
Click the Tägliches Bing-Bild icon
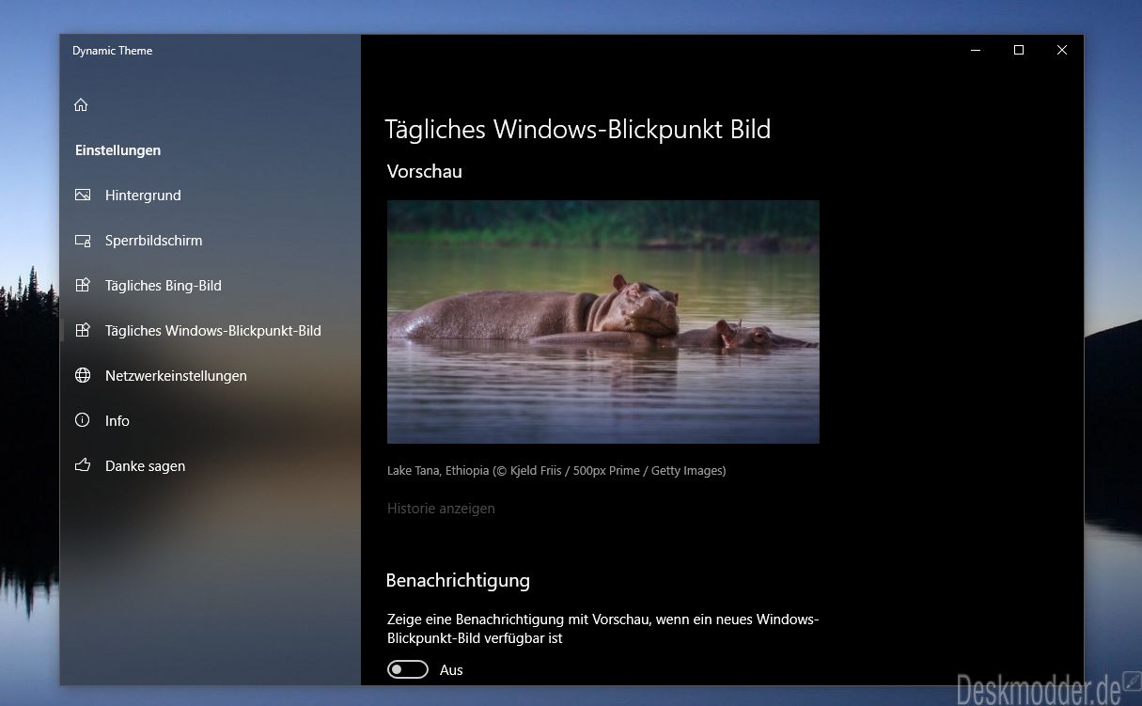(83, 285)
